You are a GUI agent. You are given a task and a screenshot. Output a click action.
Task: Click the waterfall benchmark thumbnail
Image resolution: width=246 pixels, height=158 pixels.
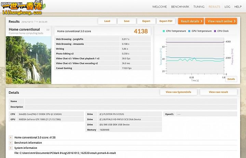[29, 60]
